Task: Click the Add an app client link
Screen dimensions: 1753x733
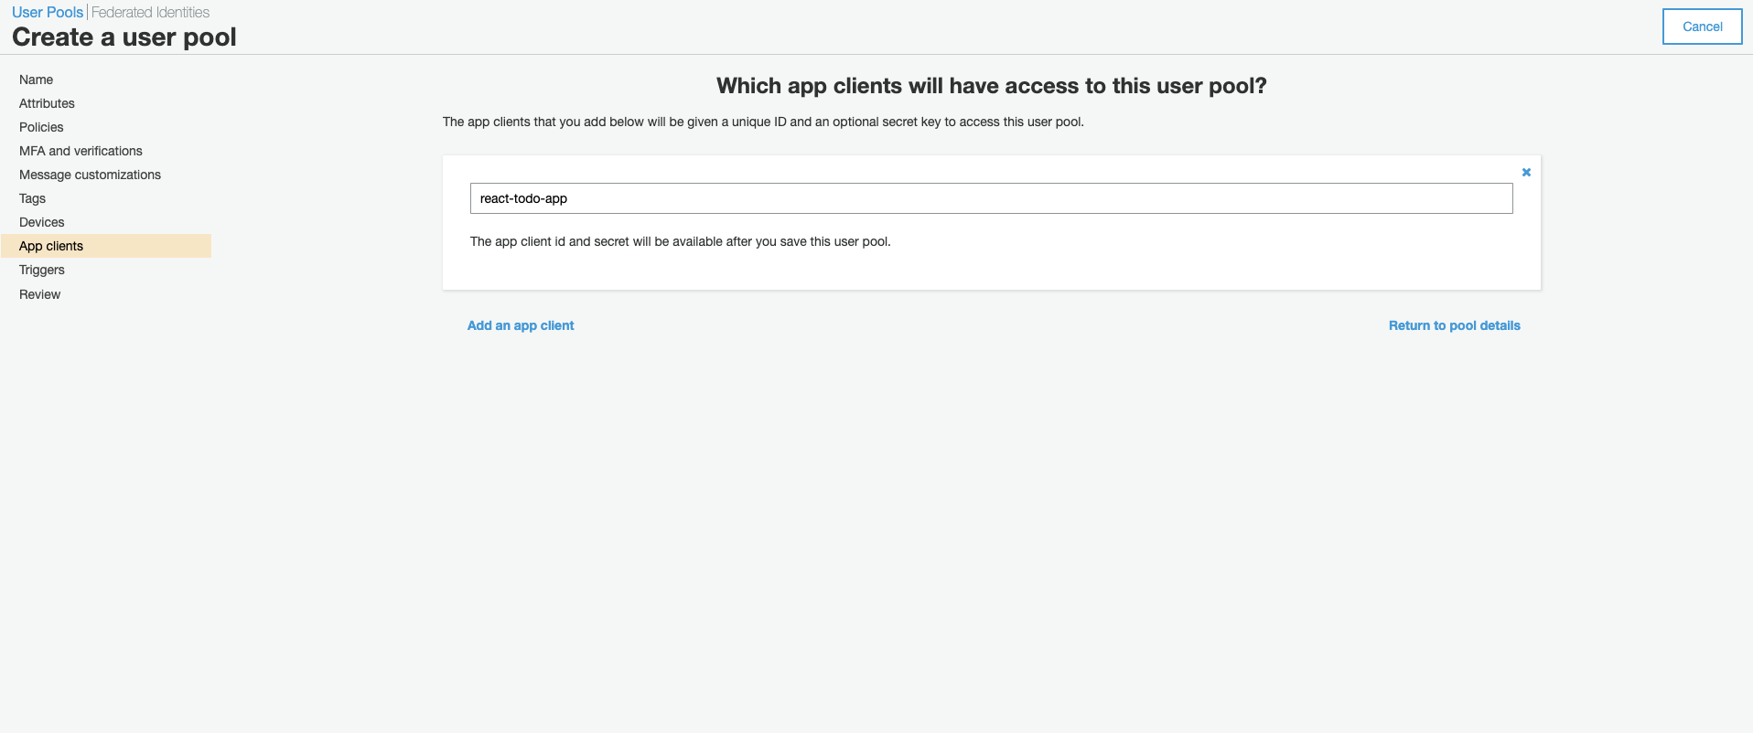Action: [521, 325]
